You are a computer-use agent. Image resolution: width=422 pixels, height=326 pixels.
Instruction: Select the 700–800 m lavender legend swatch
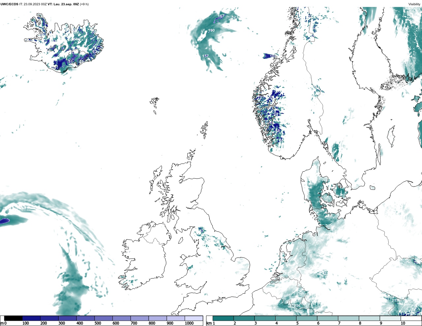(x=140, y=318)
